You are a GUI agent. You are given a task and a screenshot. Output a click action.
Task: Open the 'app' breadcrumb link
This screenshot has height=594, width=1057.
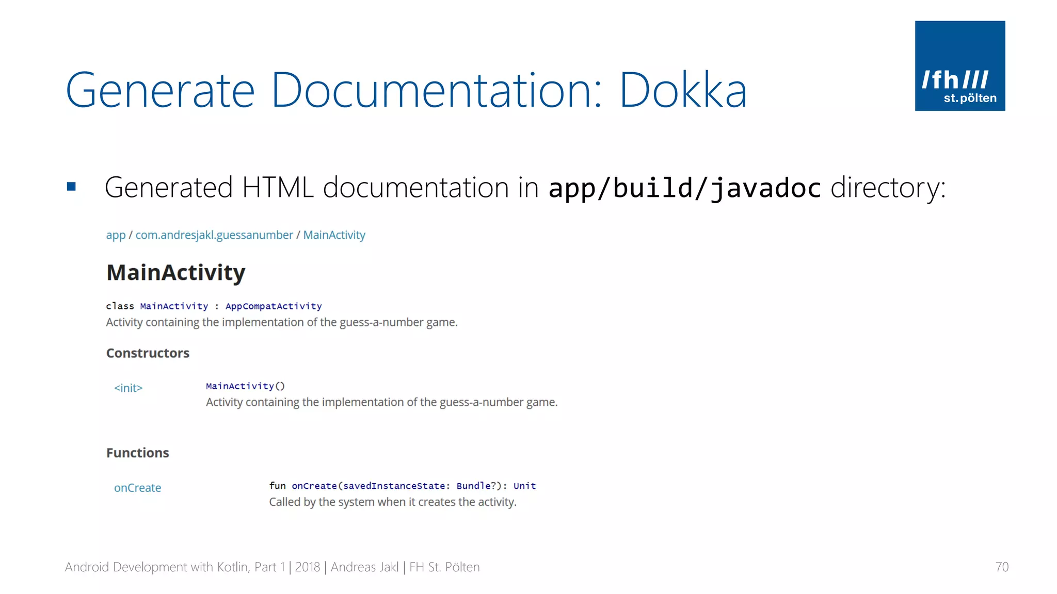(116, 235)
